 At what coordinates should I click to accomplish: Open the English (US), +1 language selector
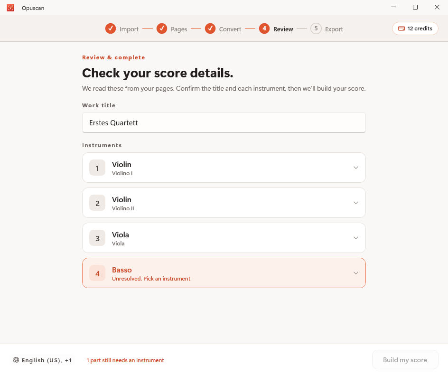pyautogui.click(x=43, y=360)
